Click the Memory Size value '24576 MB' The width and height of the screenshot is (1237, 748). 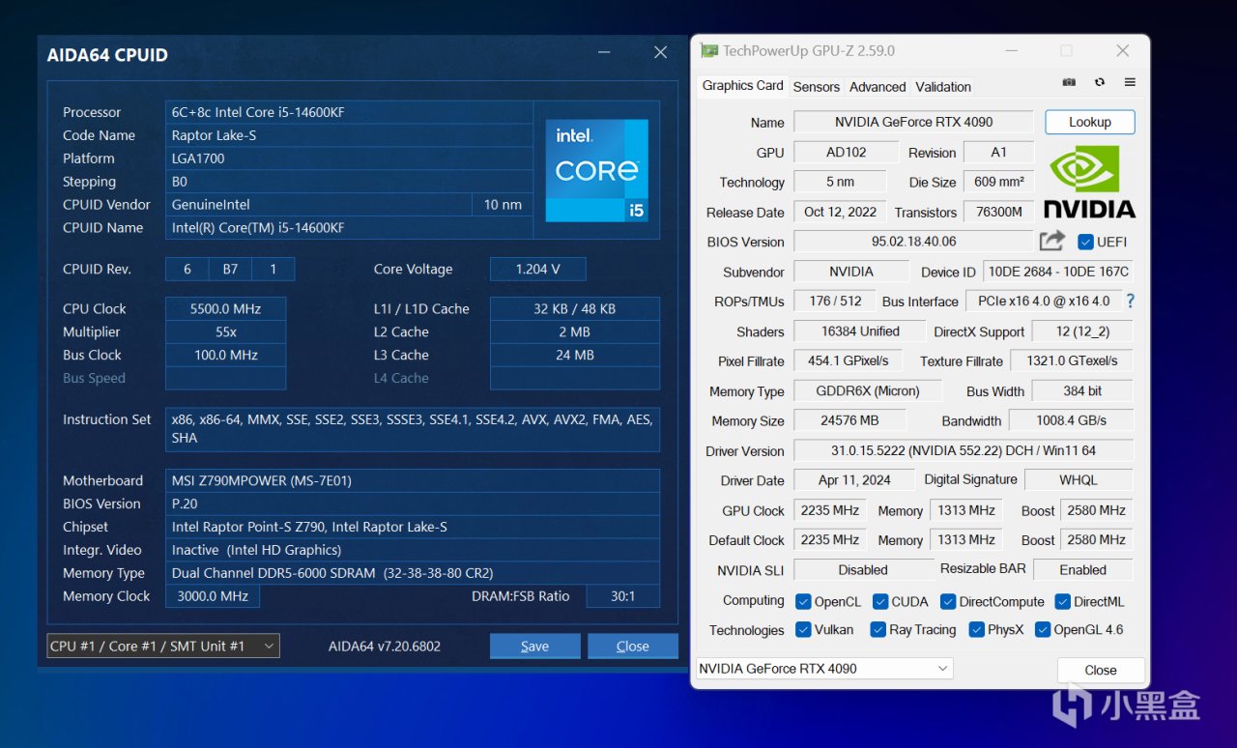[849, 420]
